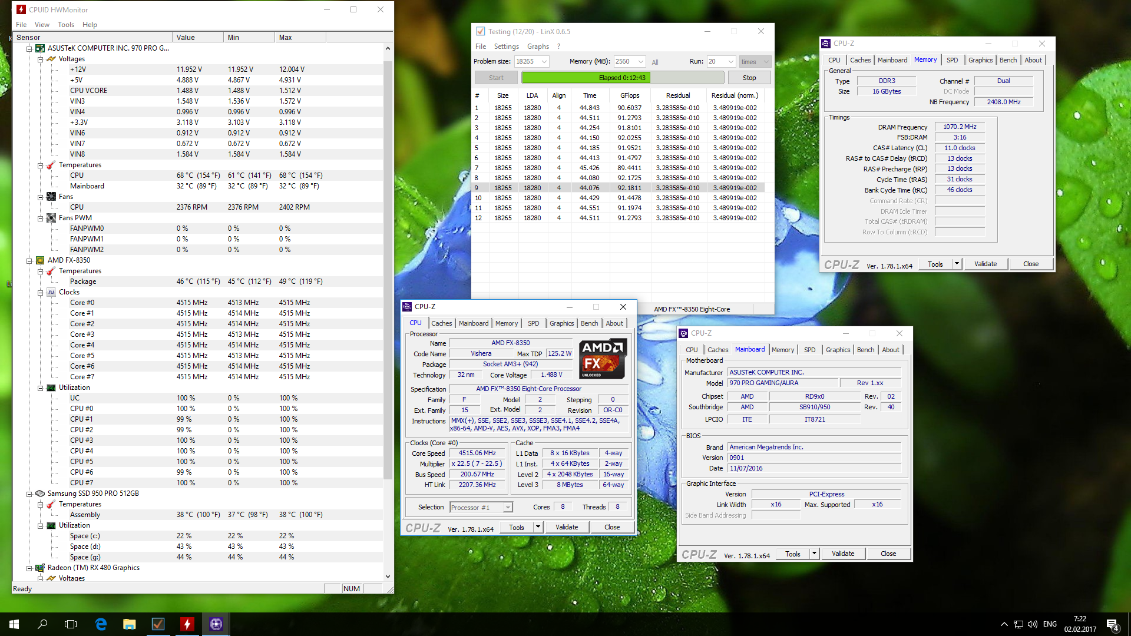The height and width of the screenshot is (636, 1131).
Task: Collapse the Voltages tree section
Action: point(40,59)
